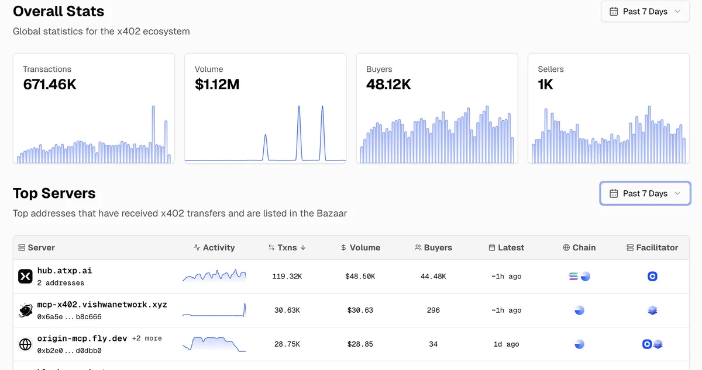This screenshot has width=702, height=370.
Task: Click the Chain column header
Action: (x=579, y=247)
